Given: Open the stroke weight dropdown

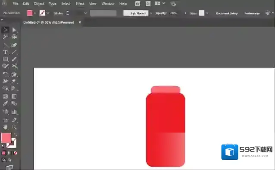Looking at the screenshot, I should (x=85, y=13).
